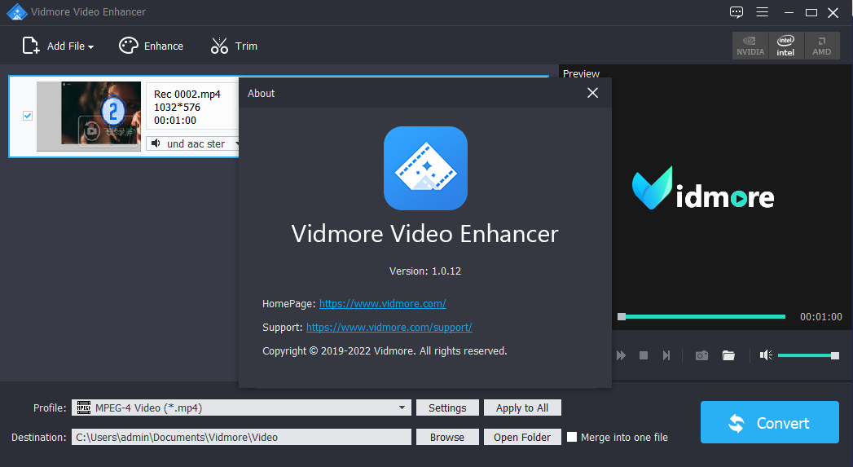Open the Vidmore support link
The width and height of the screenshot is (853, 467).
(x=389, y=327)
